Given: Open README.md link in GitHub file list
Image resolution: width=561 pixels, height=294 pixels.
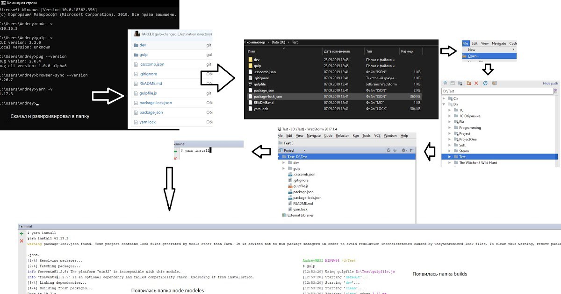Looking at the screenshot, I should pyautogui.click(x=151, y=84).
